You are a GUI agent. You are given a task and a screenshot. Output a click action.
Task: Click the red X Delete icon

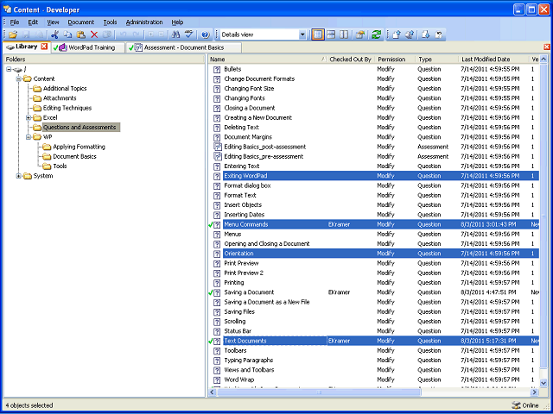94,34
